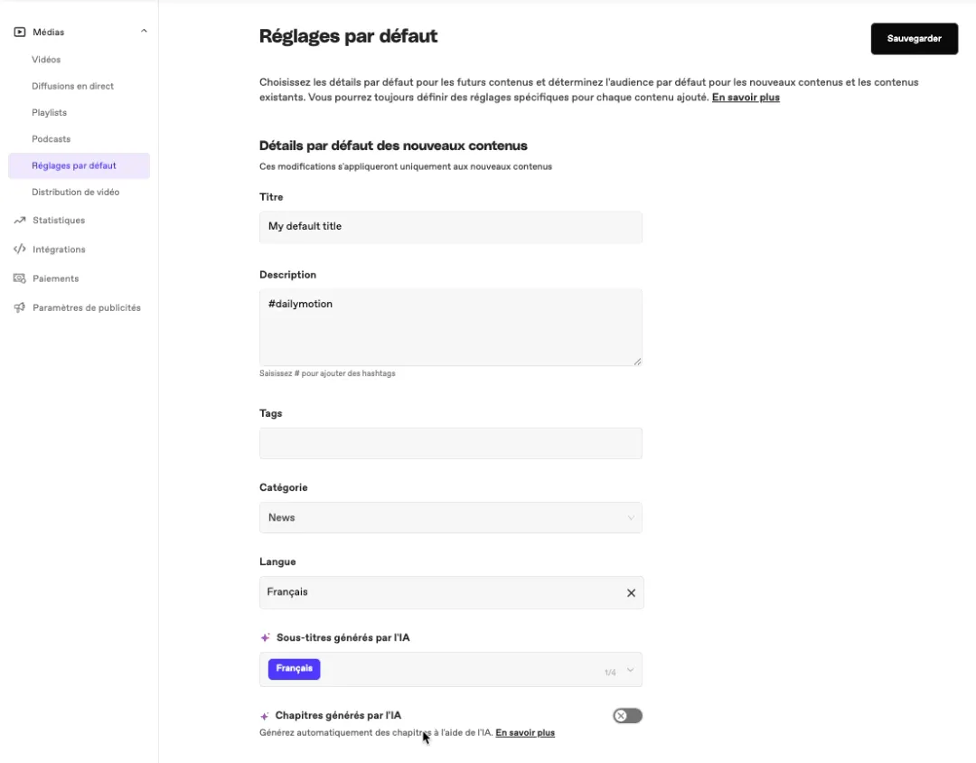Follow En savoir plus link in intro paragraph
Screen dimensions: 976x763
pyautogui.click(x=746, y=97)
